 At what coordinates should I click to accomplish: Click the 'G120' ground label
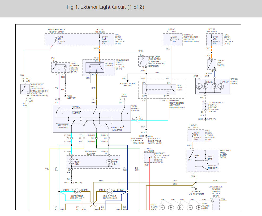click(141, 136)
